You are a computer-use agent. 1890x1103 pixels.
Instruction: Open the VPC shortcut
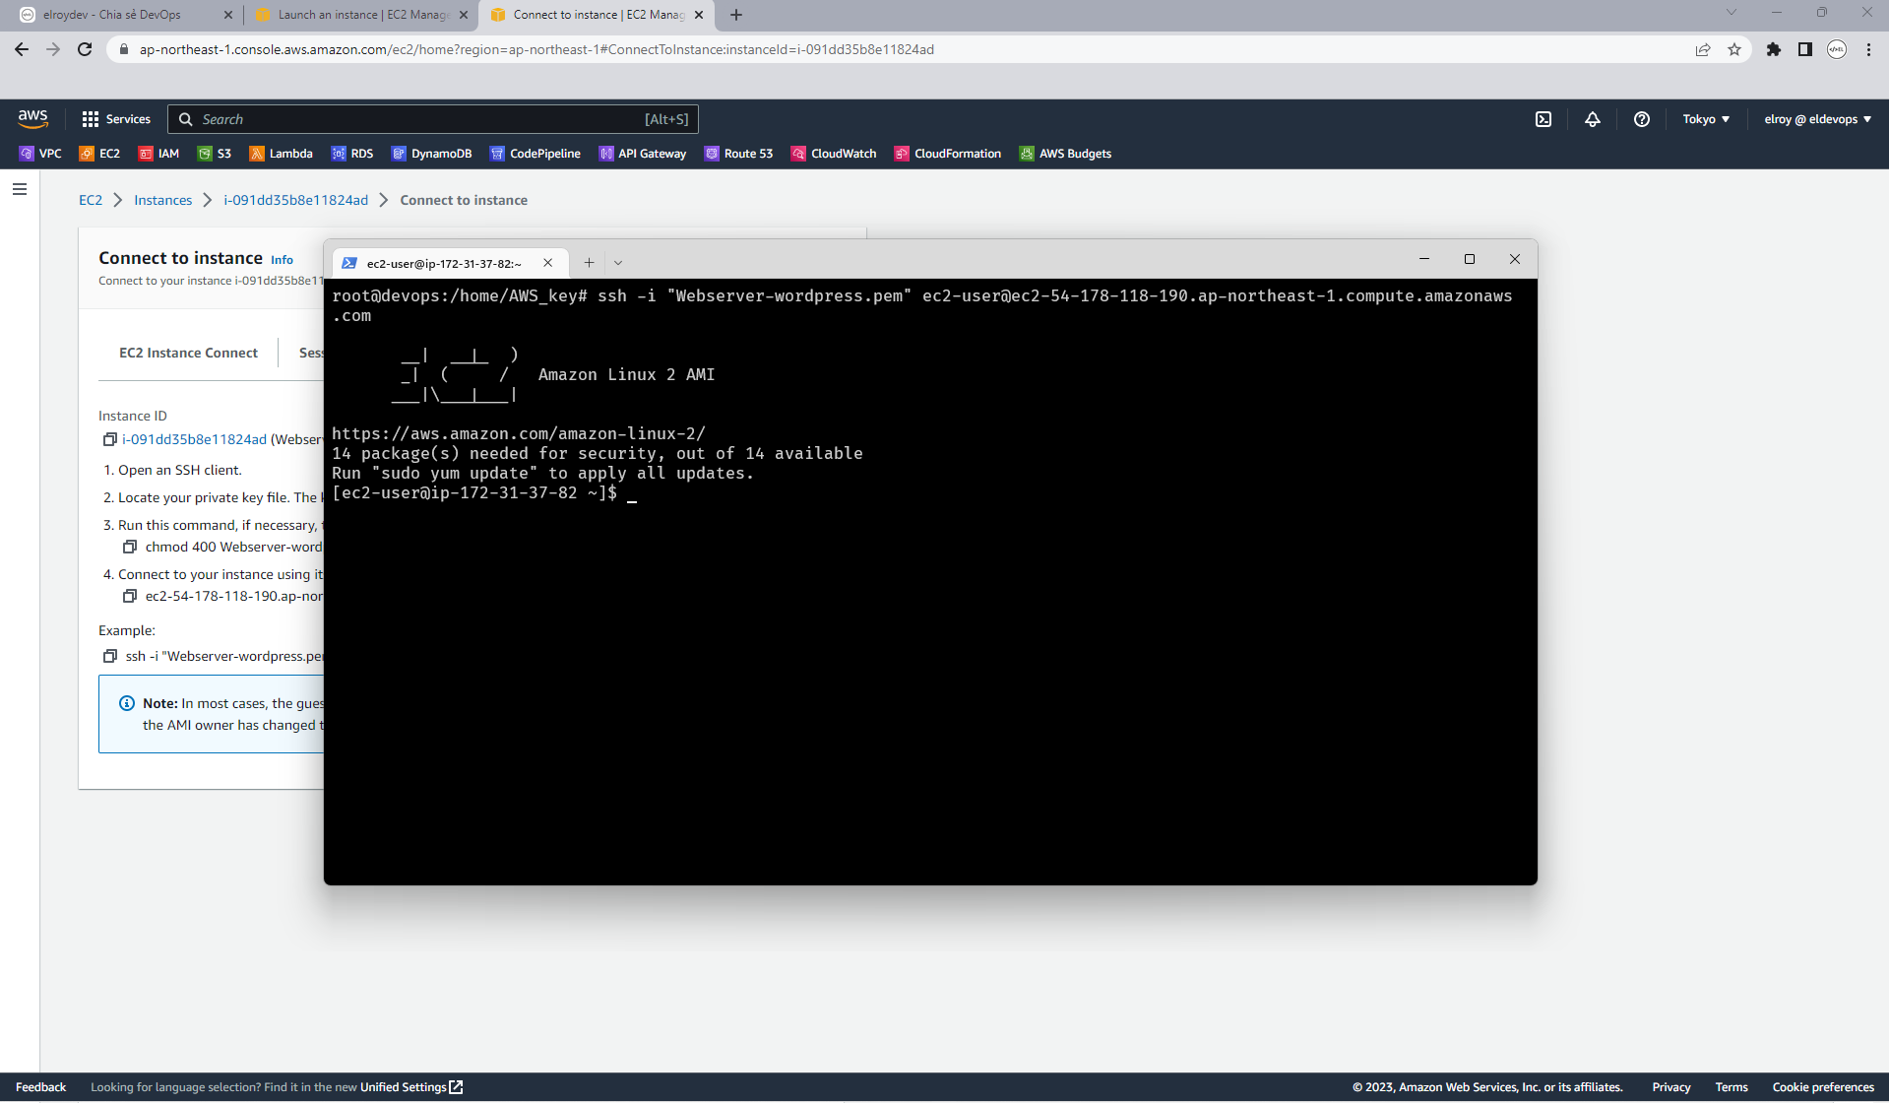click(x=40, y=154)
